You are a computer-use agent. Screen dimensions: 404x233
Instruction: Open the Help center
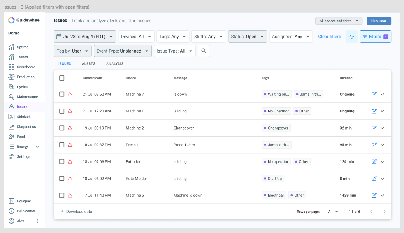[22, 211]
